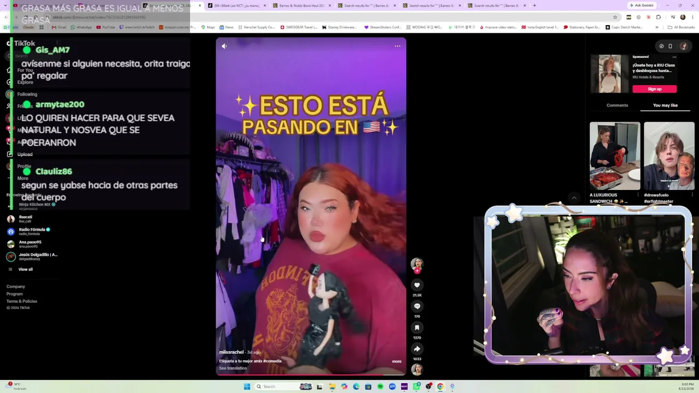
Task: Click the Program footer link
Action: 15,294
